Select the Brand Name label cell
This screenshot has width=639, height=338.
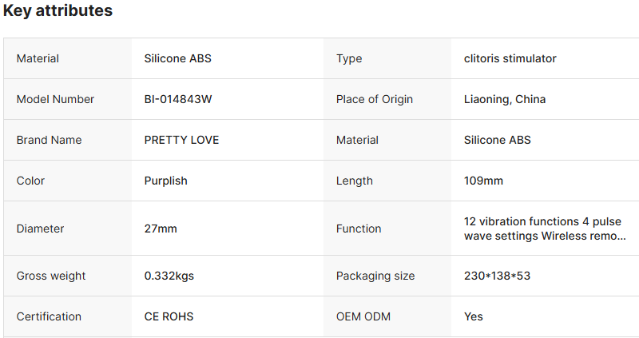pos(68,140)
